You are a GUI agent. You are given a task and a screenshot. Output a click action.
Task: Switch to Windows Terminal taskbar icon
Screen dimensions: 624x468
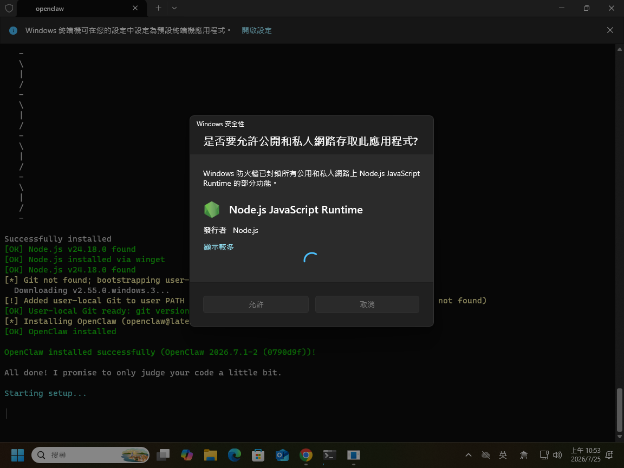coord(330,455)
